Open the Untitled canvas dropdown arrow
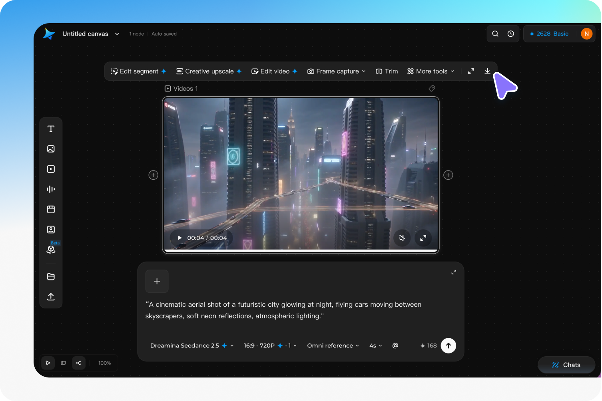Screen dimensions: 602x401 click(x=117, y=34)
